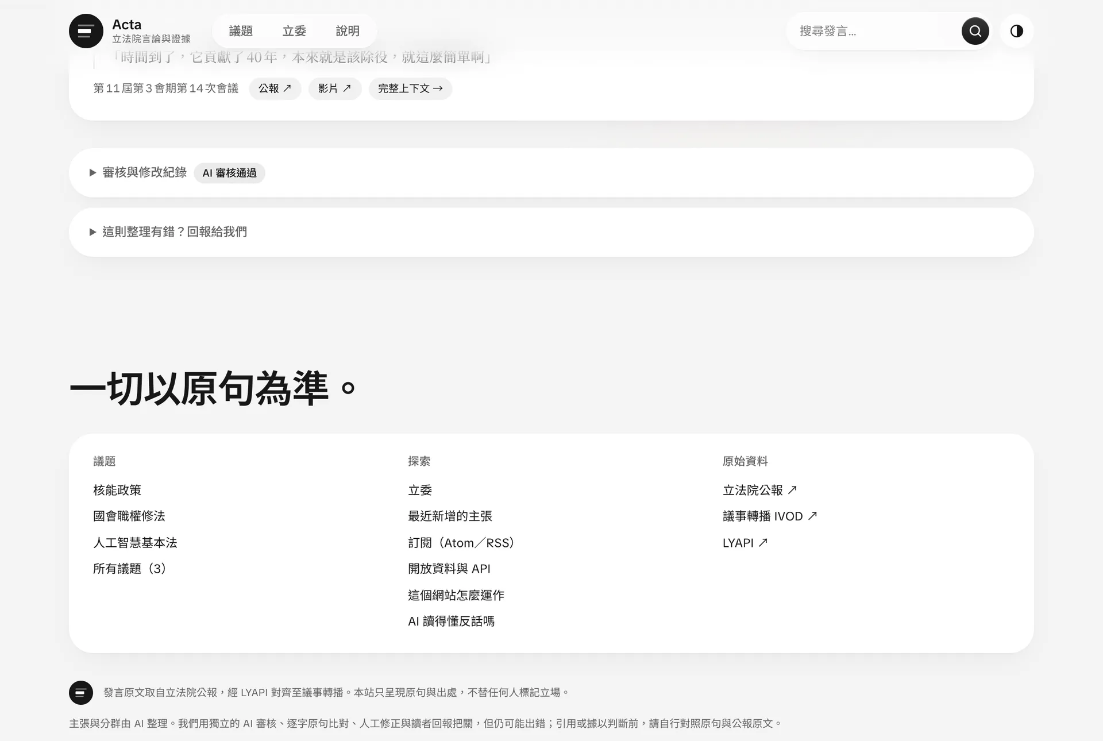Open 開放資料與 API link
Viewport: 1103px width, 741px height.
[449, 569]
